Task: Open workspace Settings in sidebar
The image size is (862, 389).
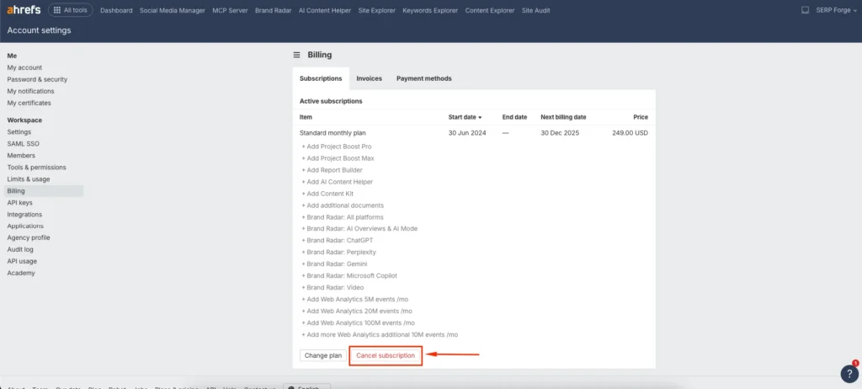Action: 19,132
